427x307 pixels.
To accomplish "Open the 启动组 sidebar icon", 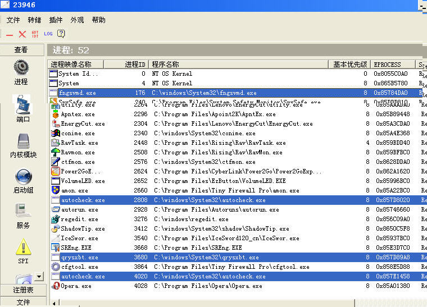I will [24, 176].
